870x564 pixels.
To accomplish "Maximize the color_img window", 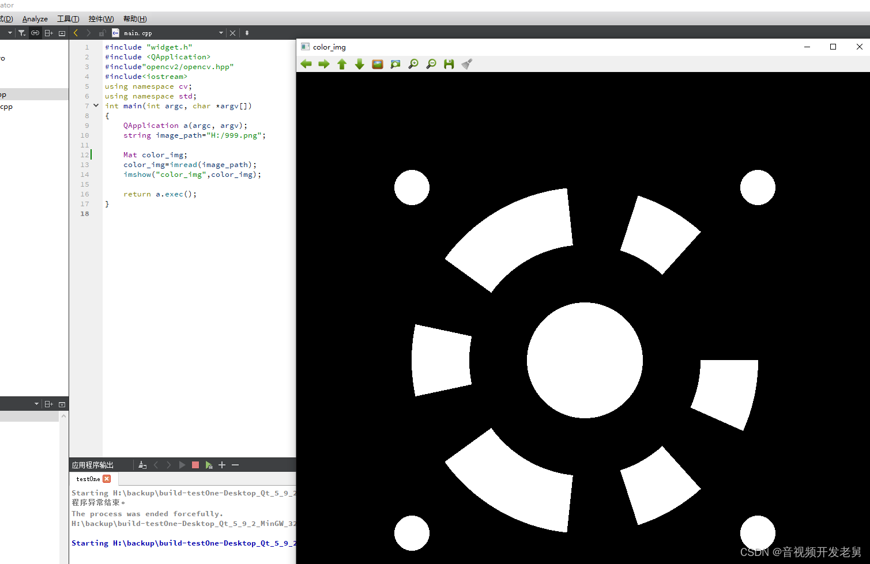I will (833, 47).
